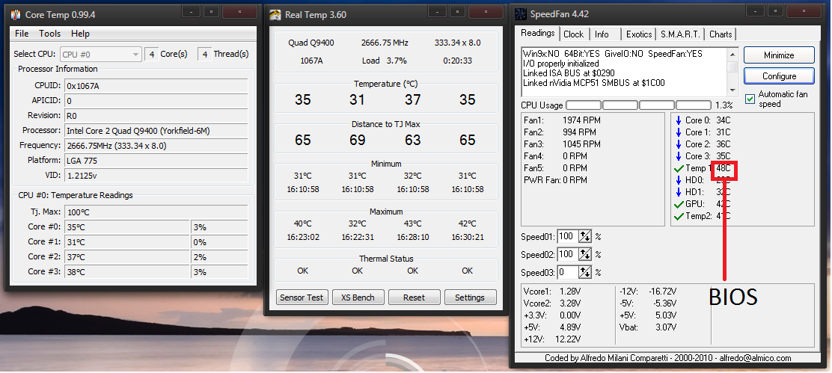The image size is (832, 373).
Task: Click the Speed03 percentage input field
Action: [567, 273]
